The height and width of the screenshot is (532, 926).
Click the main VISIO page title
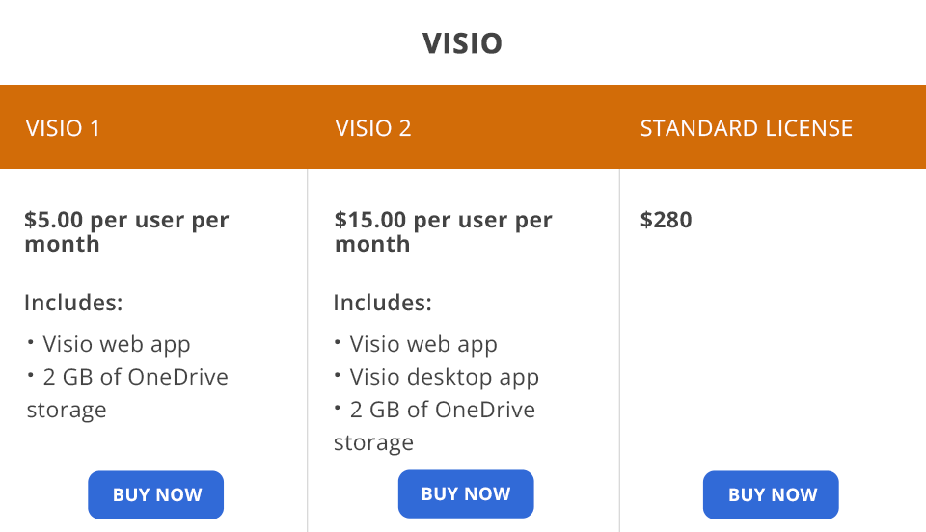click(462, 43)
